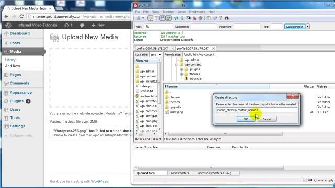This screenshot has width=335, height=188.
Task: Open the comments bubble in admin bar
Action: pos(82,25)
